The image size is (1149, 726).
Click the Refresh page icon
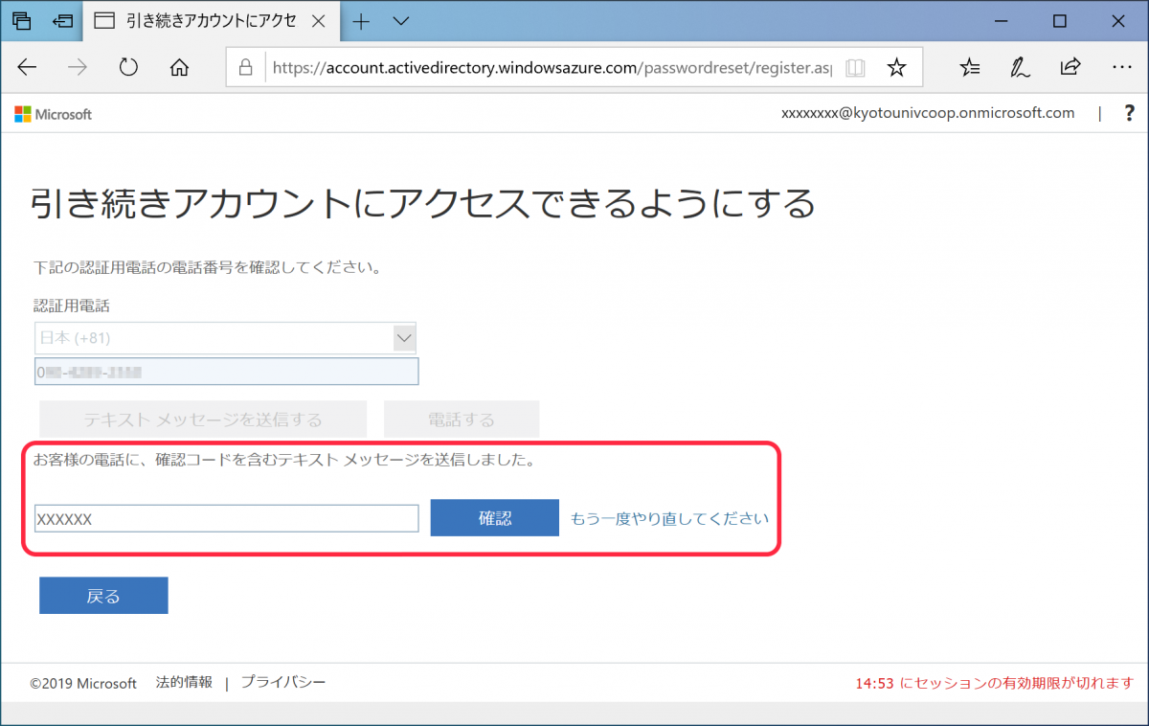click(x=128, y=67)
